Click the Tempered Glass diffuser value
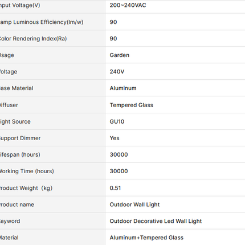Image resolution: width=245 pixels, height=245 pixels. [x=132, y=105]
